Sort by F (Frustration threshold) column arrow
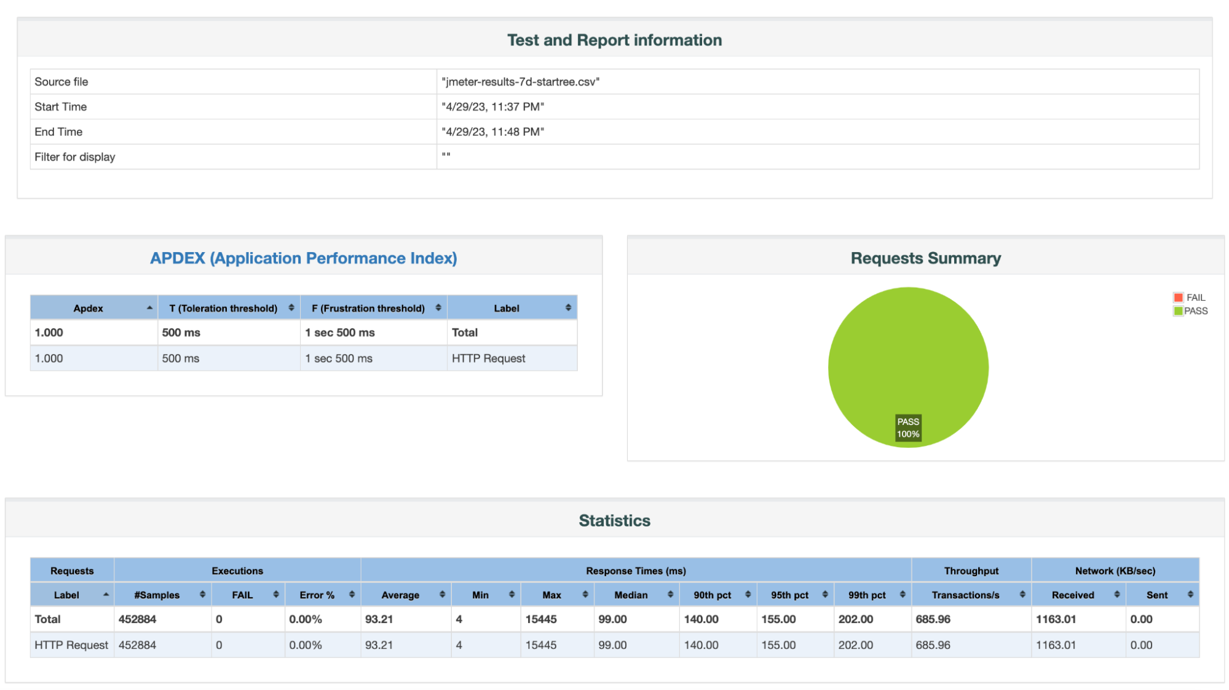 point(438,307)
